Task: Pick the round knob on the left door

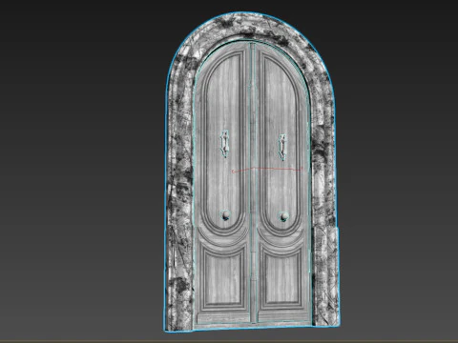Action: [225, 215]
